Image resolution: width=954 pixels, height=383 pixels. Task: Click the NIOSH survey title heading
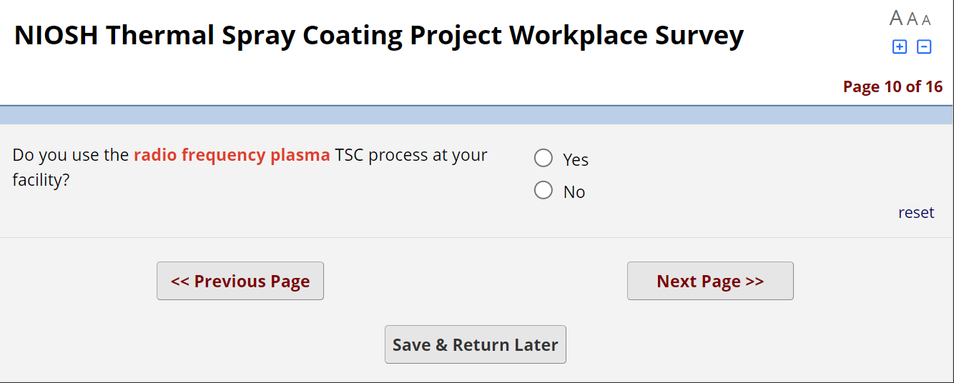pyautogui.click(x=379, y=35)
